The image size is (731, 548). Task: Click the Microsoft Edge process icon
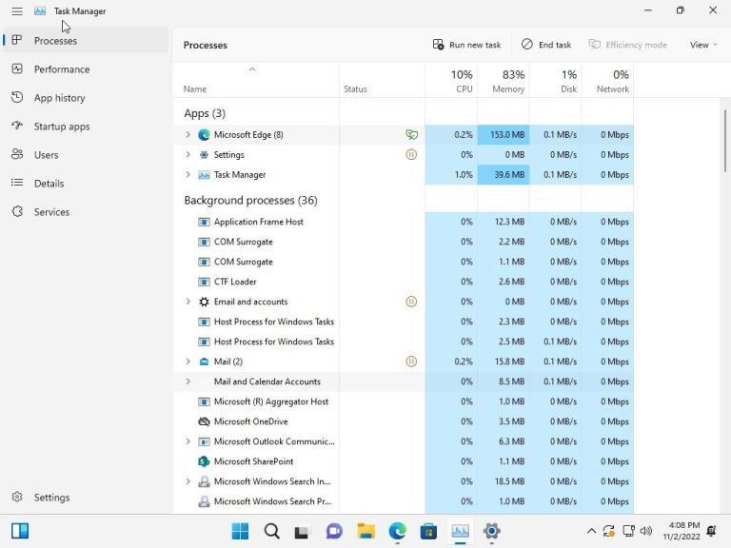[x=204, y=135]
